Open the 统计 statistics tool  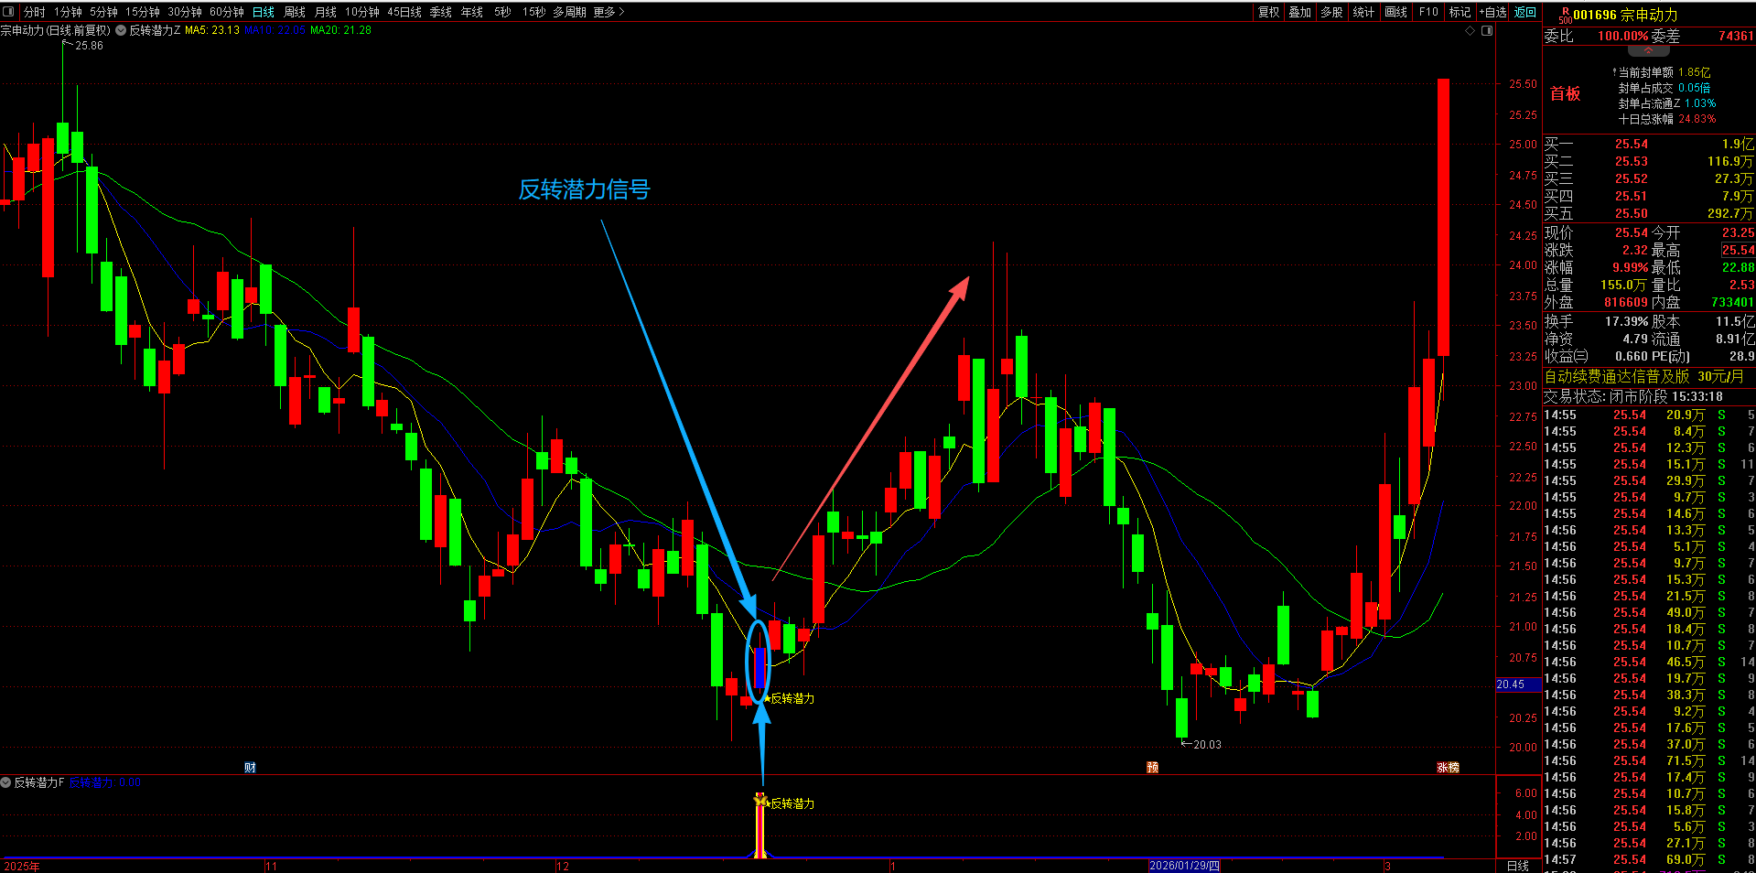1363,12
